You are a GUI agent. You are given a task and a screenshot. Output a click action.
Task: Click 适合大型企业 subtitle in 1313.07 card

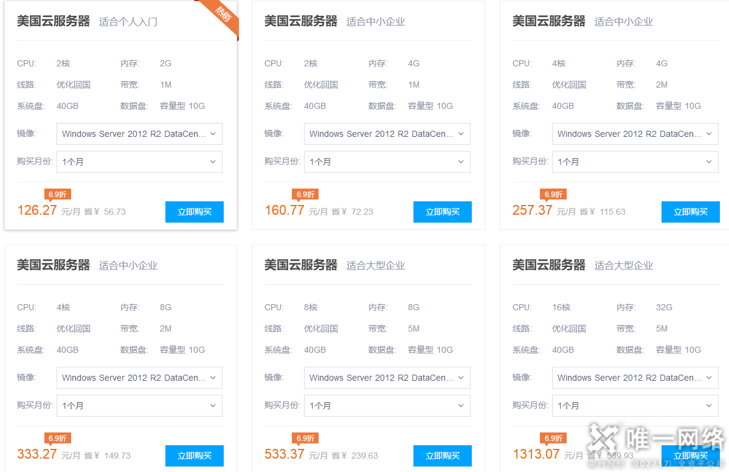coord(623,266)
